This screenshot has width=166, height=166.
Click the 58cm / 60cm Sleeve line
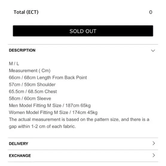tap(30, 98)
